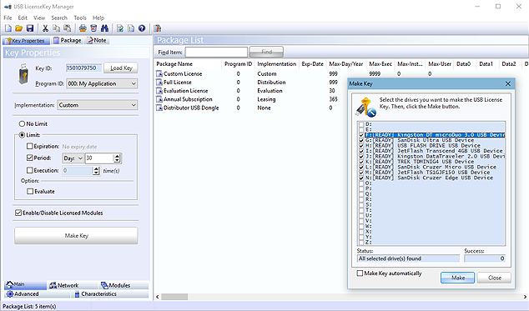529x311 pixels.
Task: Click the delete trash bin icon
Action: (x=93, y=28)
